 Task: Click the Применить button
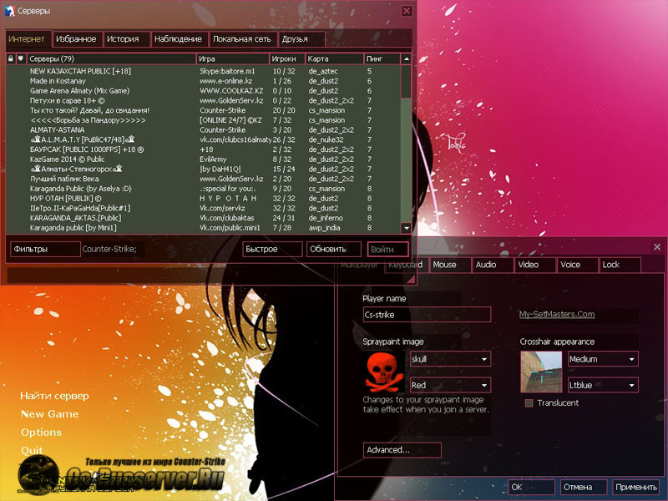point(635,487)
